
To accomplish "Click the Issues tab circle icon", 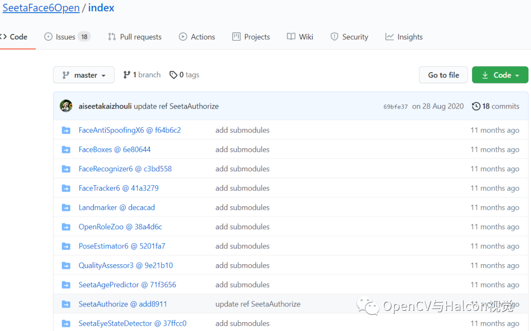I will [x=48, y=37].
